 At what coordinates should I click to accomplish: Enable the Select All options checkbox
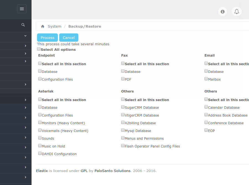39,49
